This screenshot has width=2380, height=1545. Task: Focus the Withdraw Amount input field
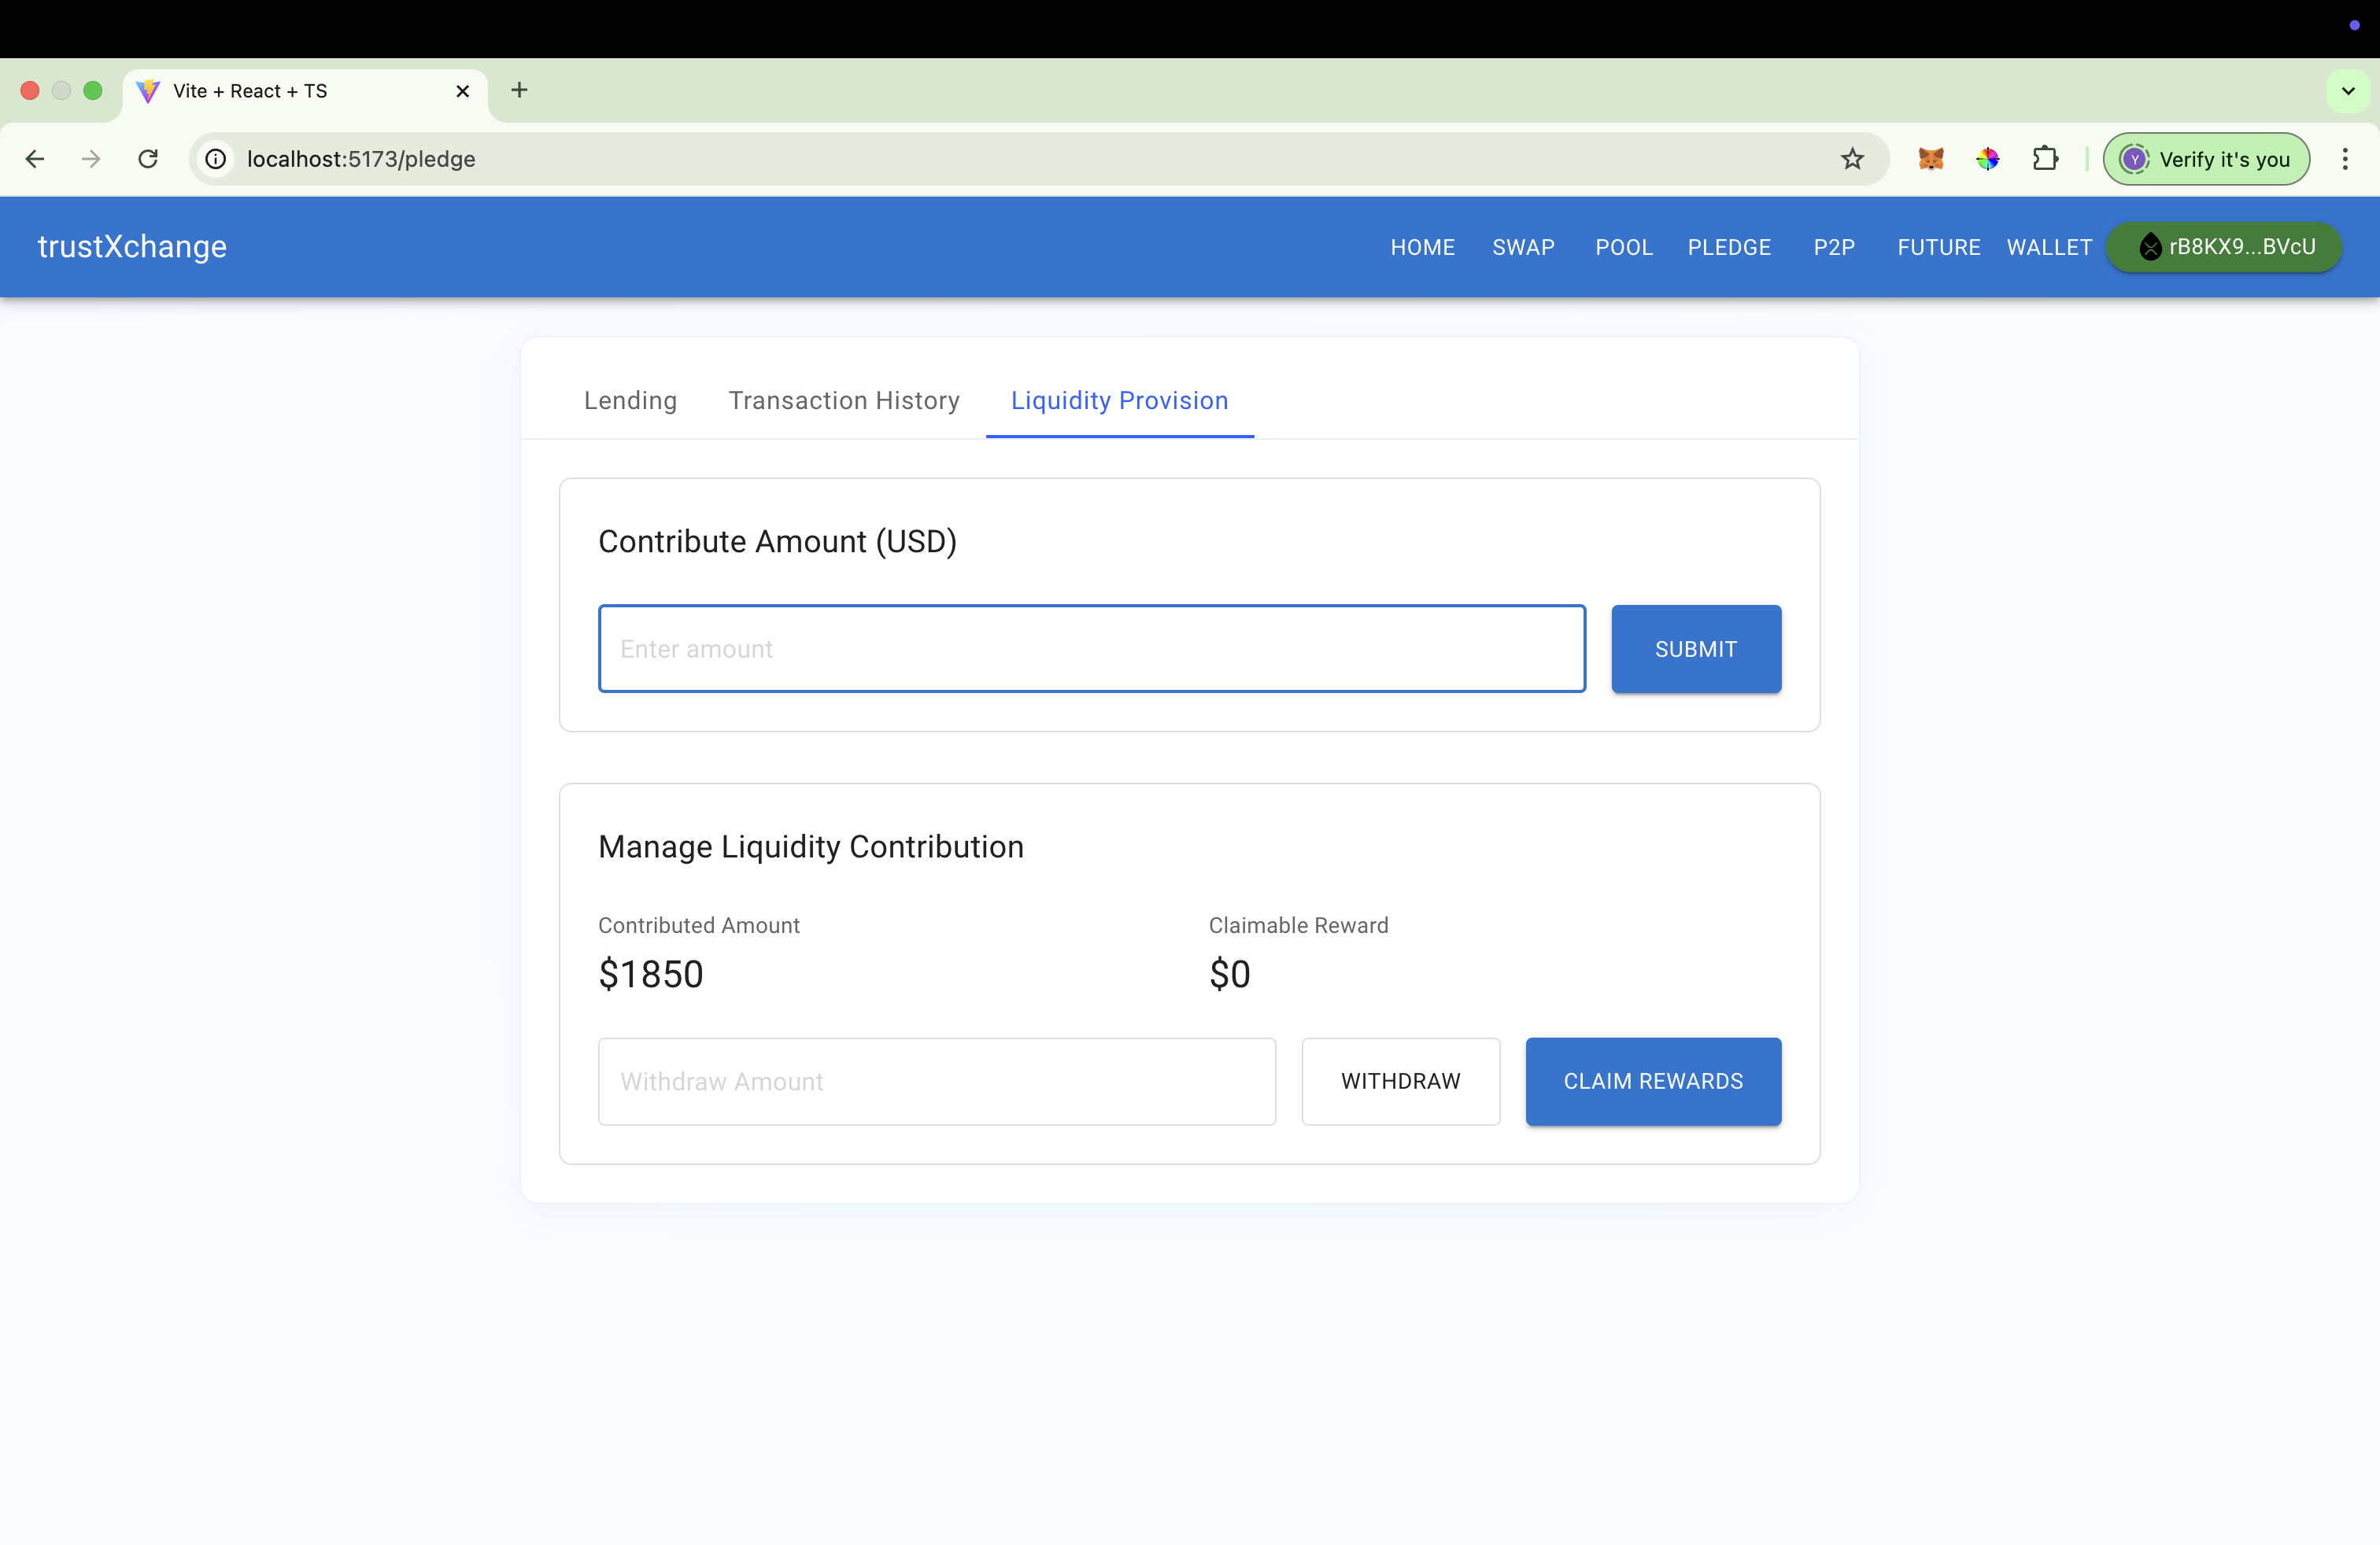pos(936,1080)
